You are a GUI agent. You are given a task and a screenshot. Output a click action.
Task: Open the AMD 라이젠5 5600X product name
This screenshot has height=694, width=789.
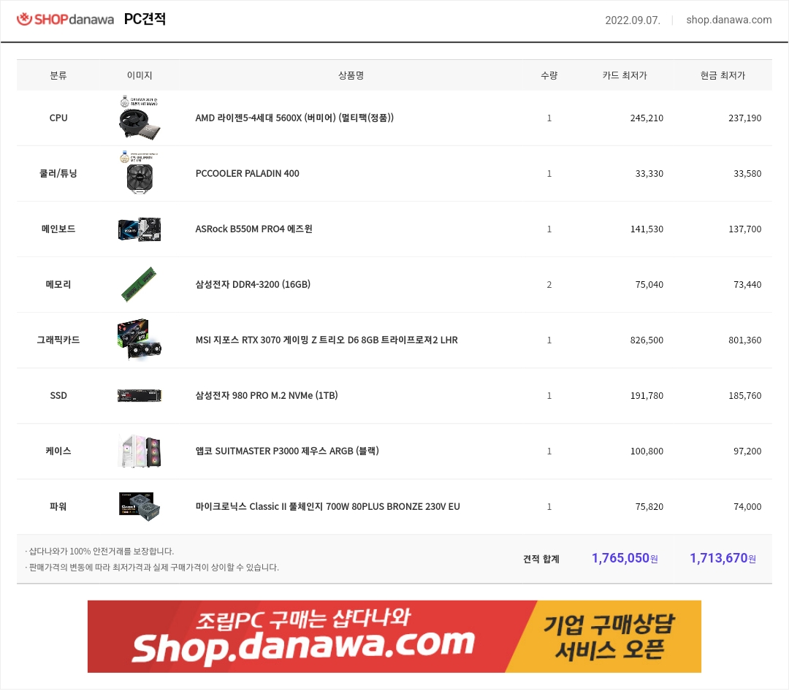click(x=294, y=118)
